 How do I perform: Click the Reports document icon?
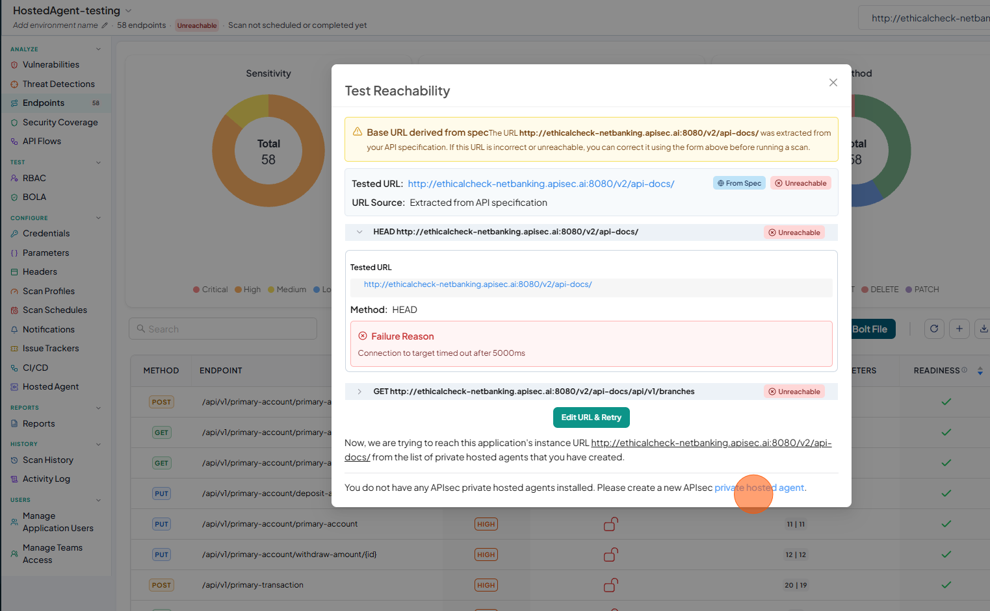[14, 424]
